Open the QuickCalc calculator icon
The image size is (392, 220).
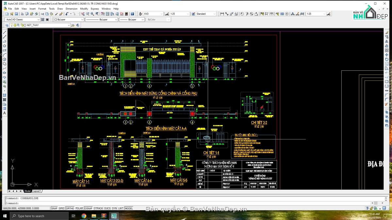[x=126, y=14]
